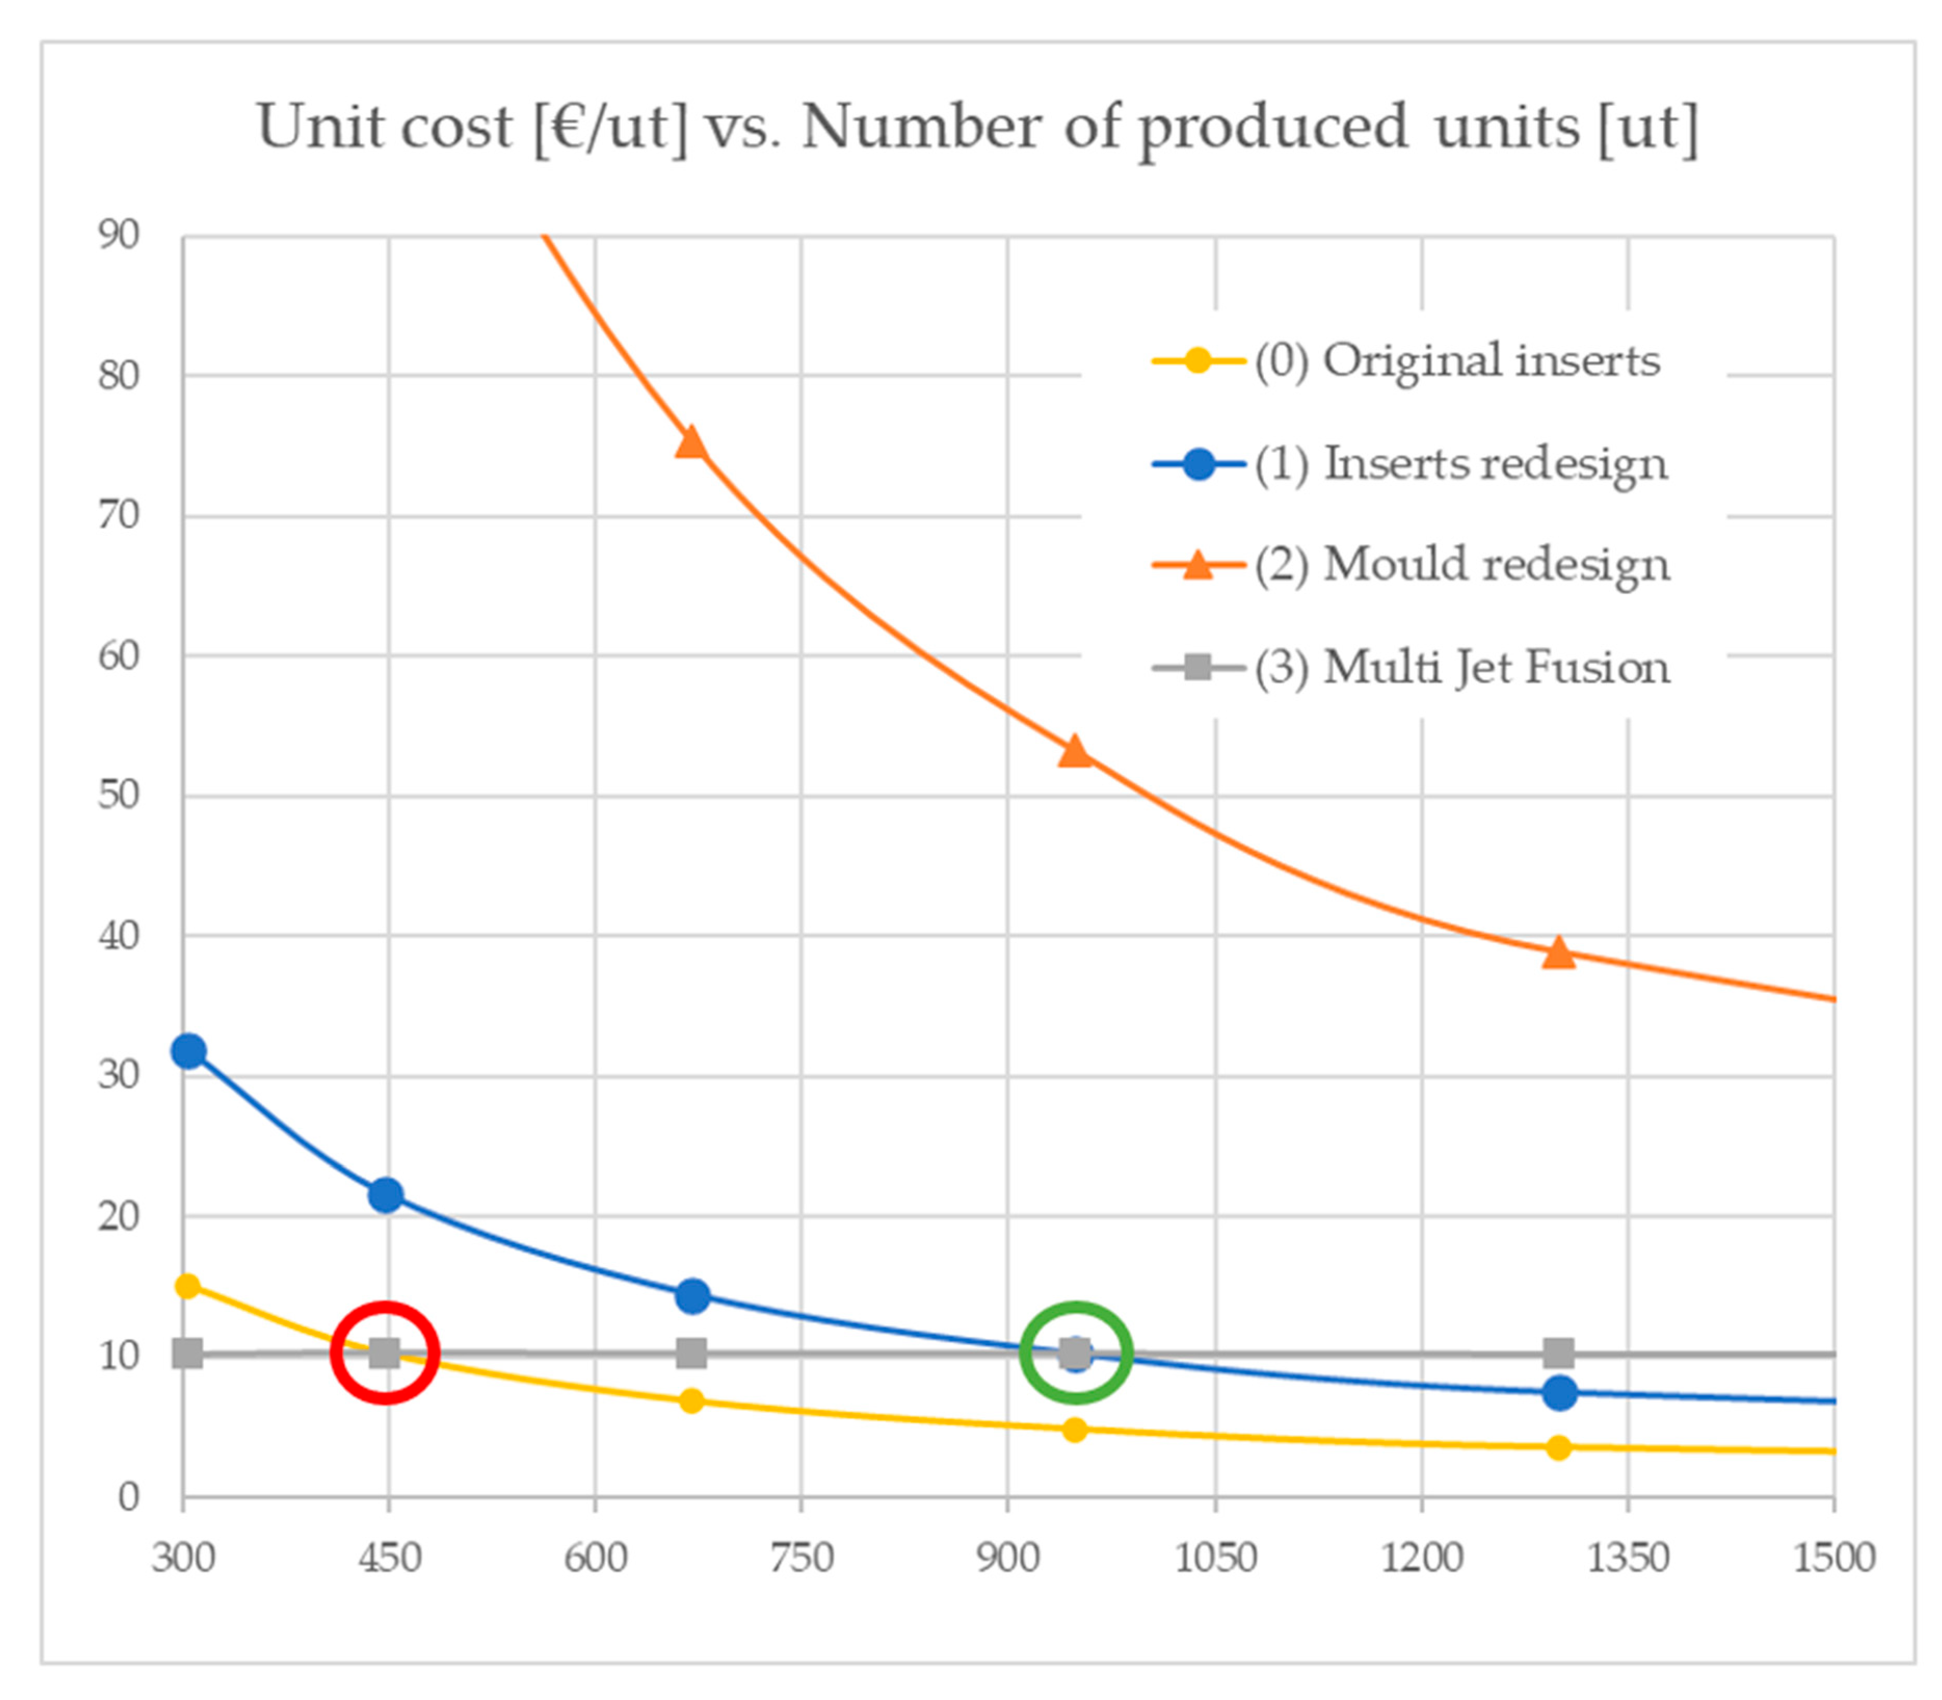Click the gray square marker near 1300 units
Image resolution: width=1942 pixels, height=1700 pixels.
tap(1559, 1353)
